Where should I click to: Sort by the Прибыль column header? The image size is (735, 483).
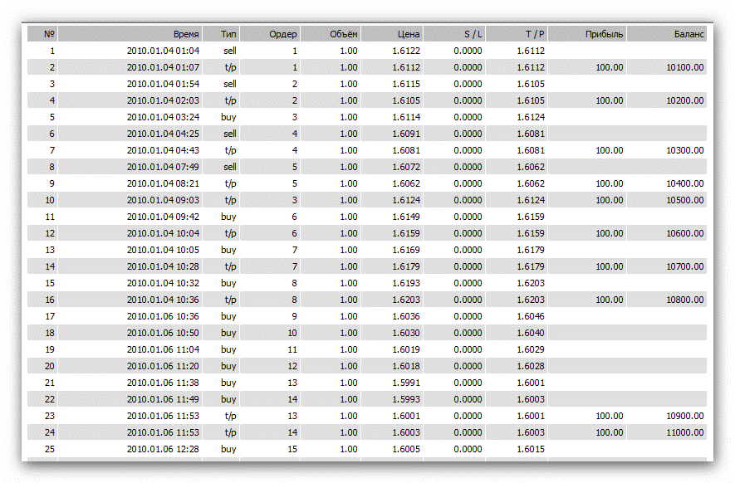[587, 34]
